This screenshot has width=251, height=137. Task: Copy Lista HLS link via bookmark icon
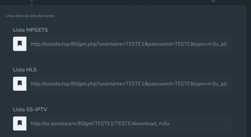[20, 84]
